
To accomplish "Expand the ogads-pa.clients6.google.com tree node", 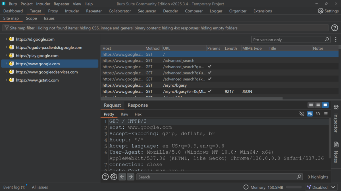I will [7, 48].
